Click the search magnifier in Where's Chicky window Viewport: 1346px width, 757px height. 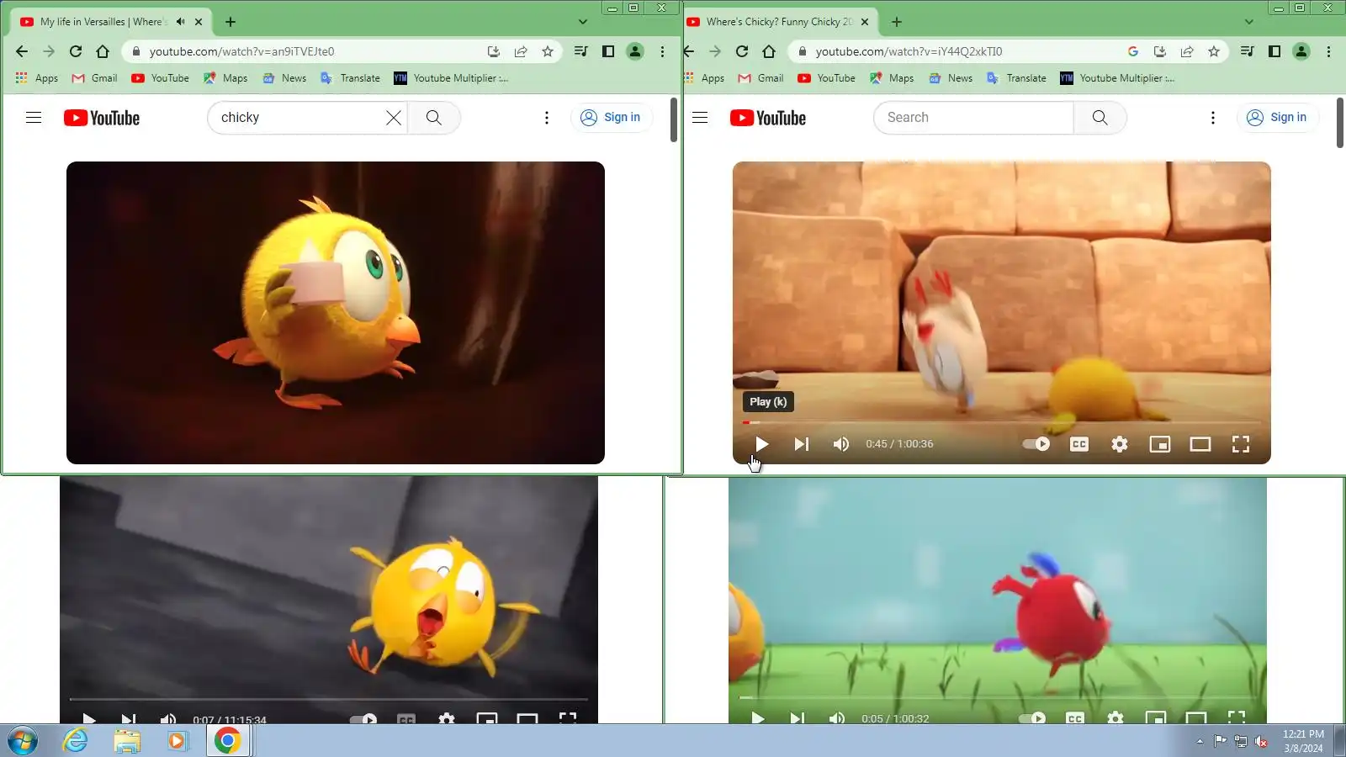1100,118
